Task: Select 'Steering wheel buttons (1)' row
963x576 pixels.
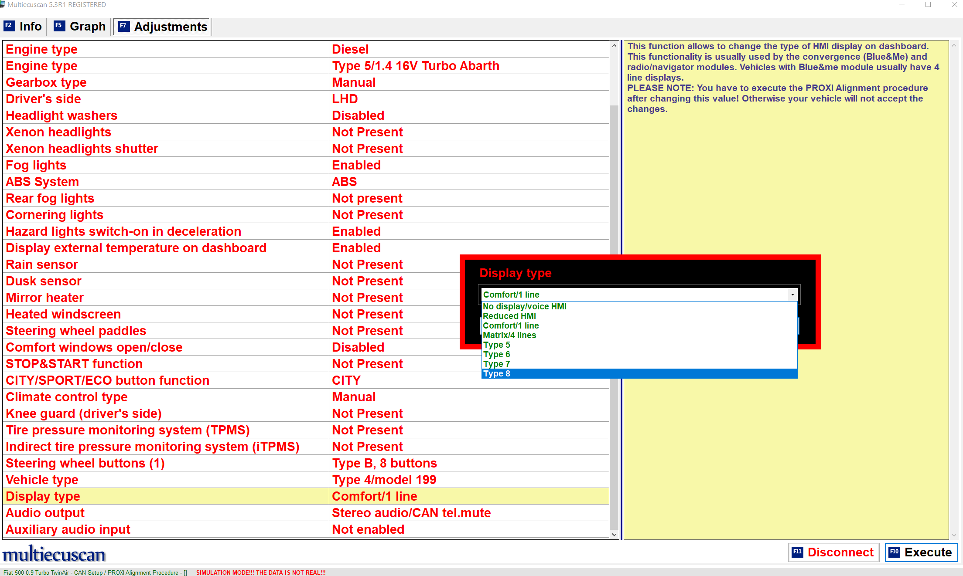Action: (x=306, y=463)
